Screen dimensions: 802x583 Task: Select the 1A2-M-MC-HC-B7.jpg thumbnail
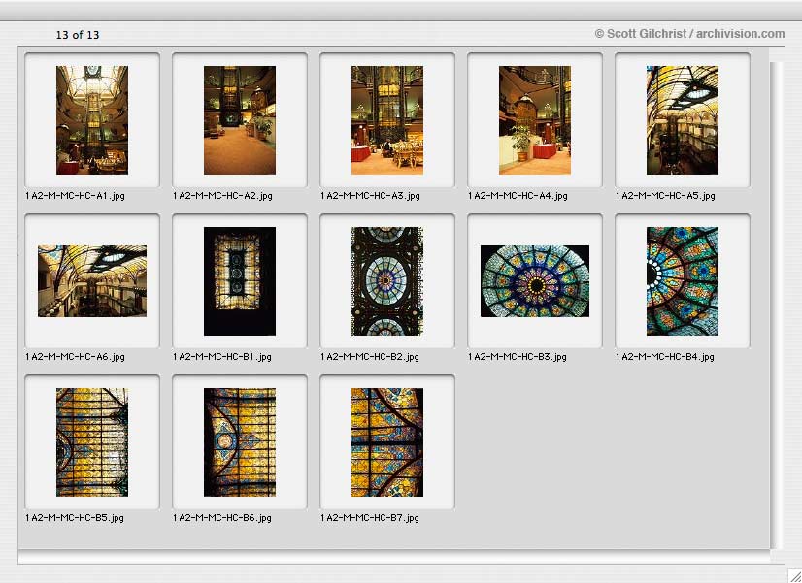tap(387, 442)
